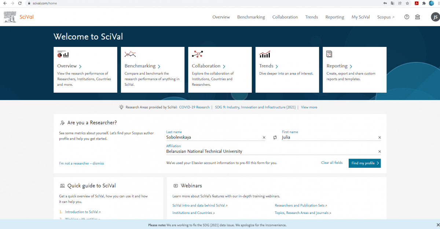The image size is (440, 229).
Task: Open the institution building icon
Action: [x=417, y=17]
